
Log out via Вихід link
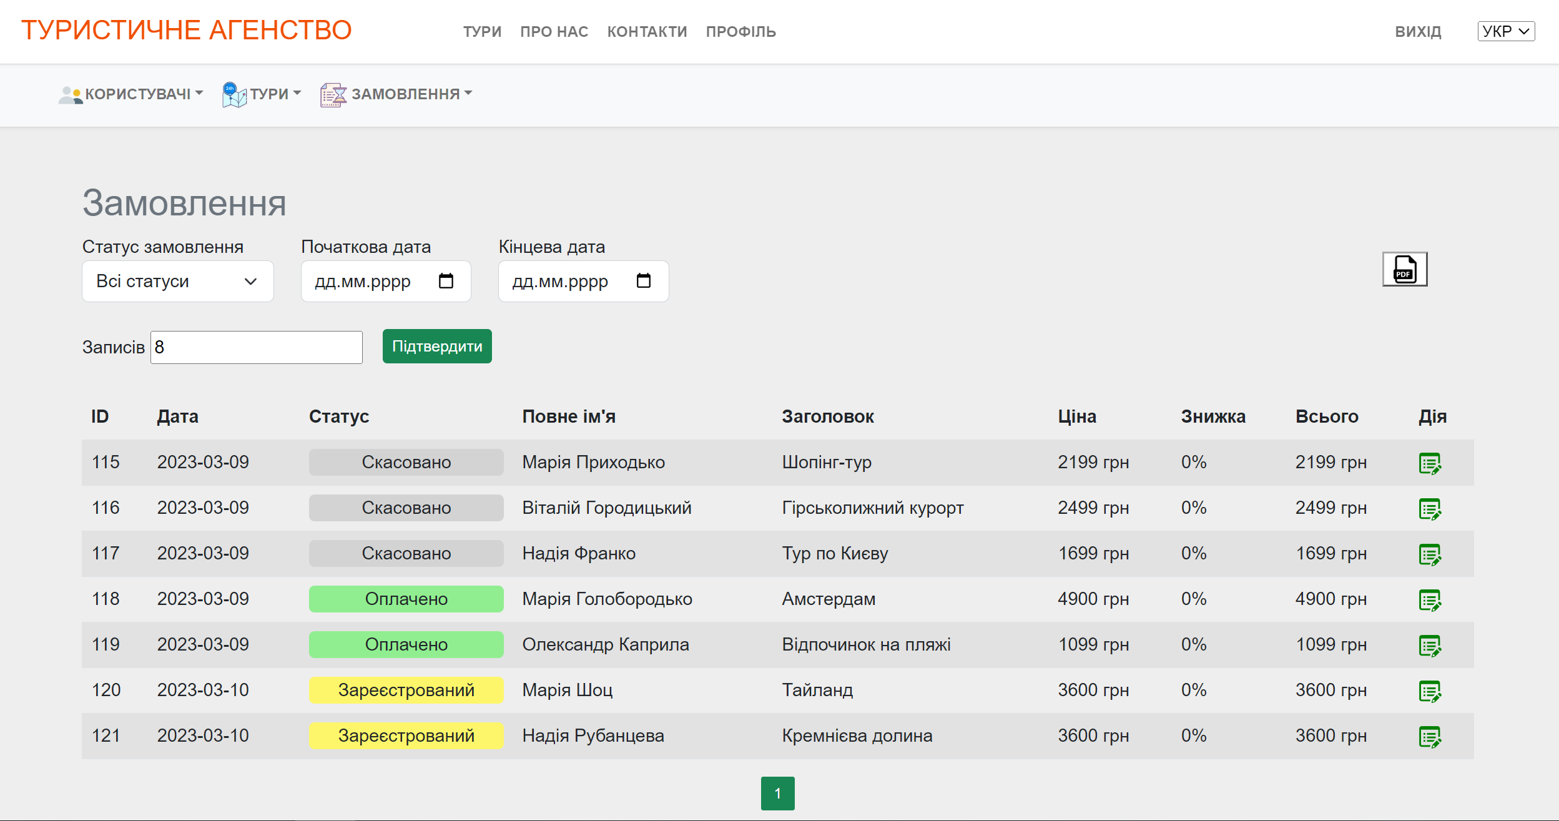click(x=1419, y=32)
